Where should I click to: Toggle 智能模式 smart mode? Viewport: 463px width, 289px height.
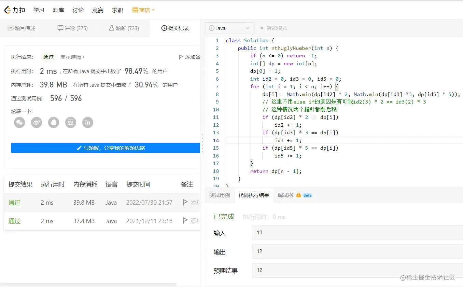273,28
